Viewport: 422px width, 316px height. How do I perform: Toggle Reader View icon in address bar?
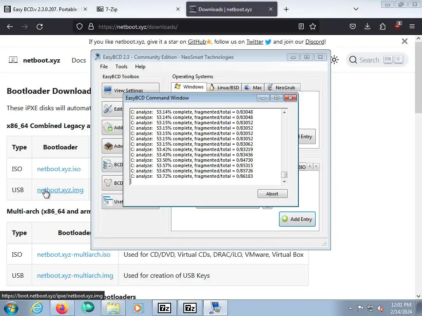point(301,26)
